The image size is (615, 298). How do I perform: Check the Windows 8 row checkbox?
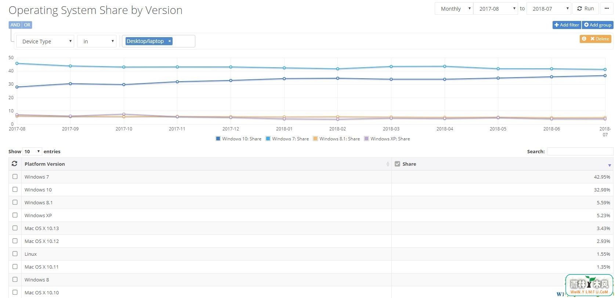click(15, 279)
